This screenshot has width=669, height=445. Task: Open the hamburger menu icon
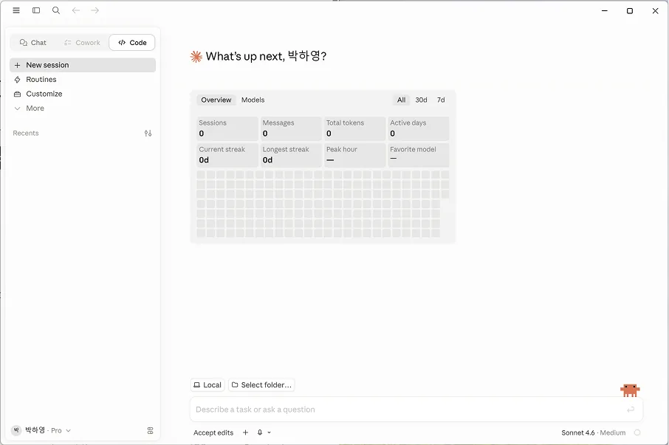(x=16, y=10)
